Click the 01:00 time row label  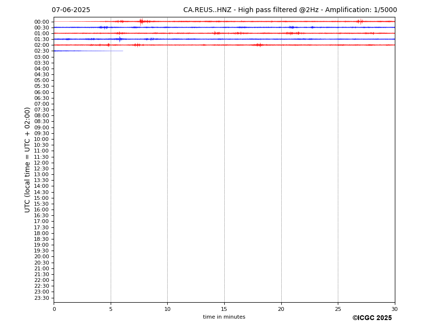[x=42, y=34]
